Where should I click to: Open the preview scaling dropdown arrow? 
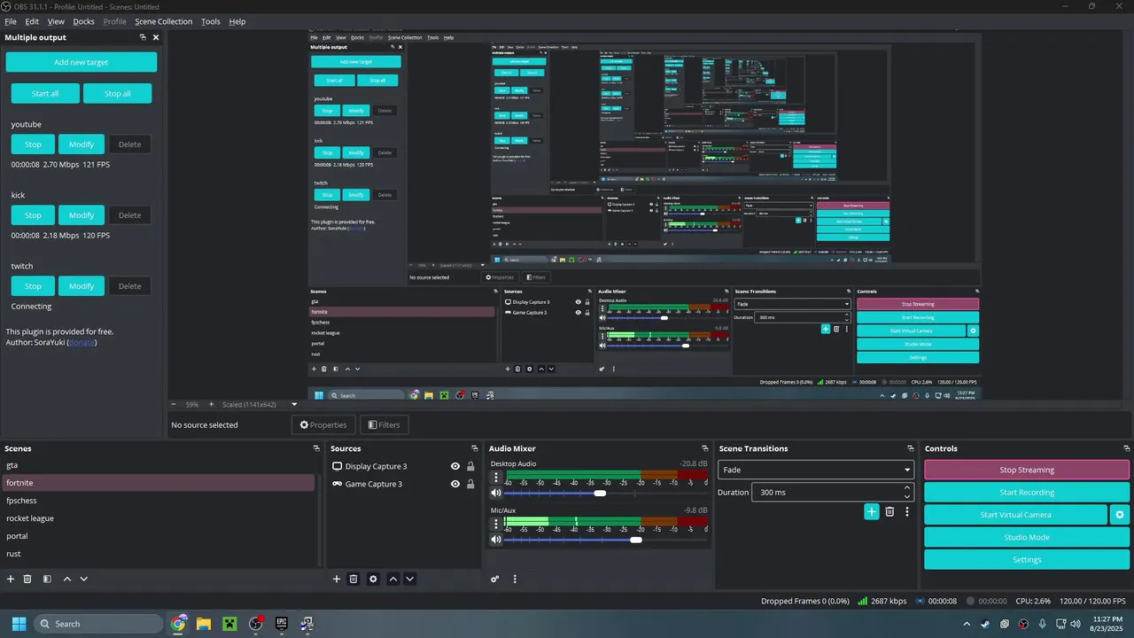(x=295, y=404)
